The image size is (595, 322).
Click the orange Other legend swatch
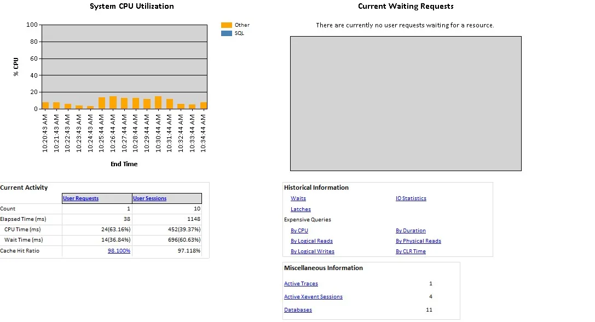[x=227, y=25]
